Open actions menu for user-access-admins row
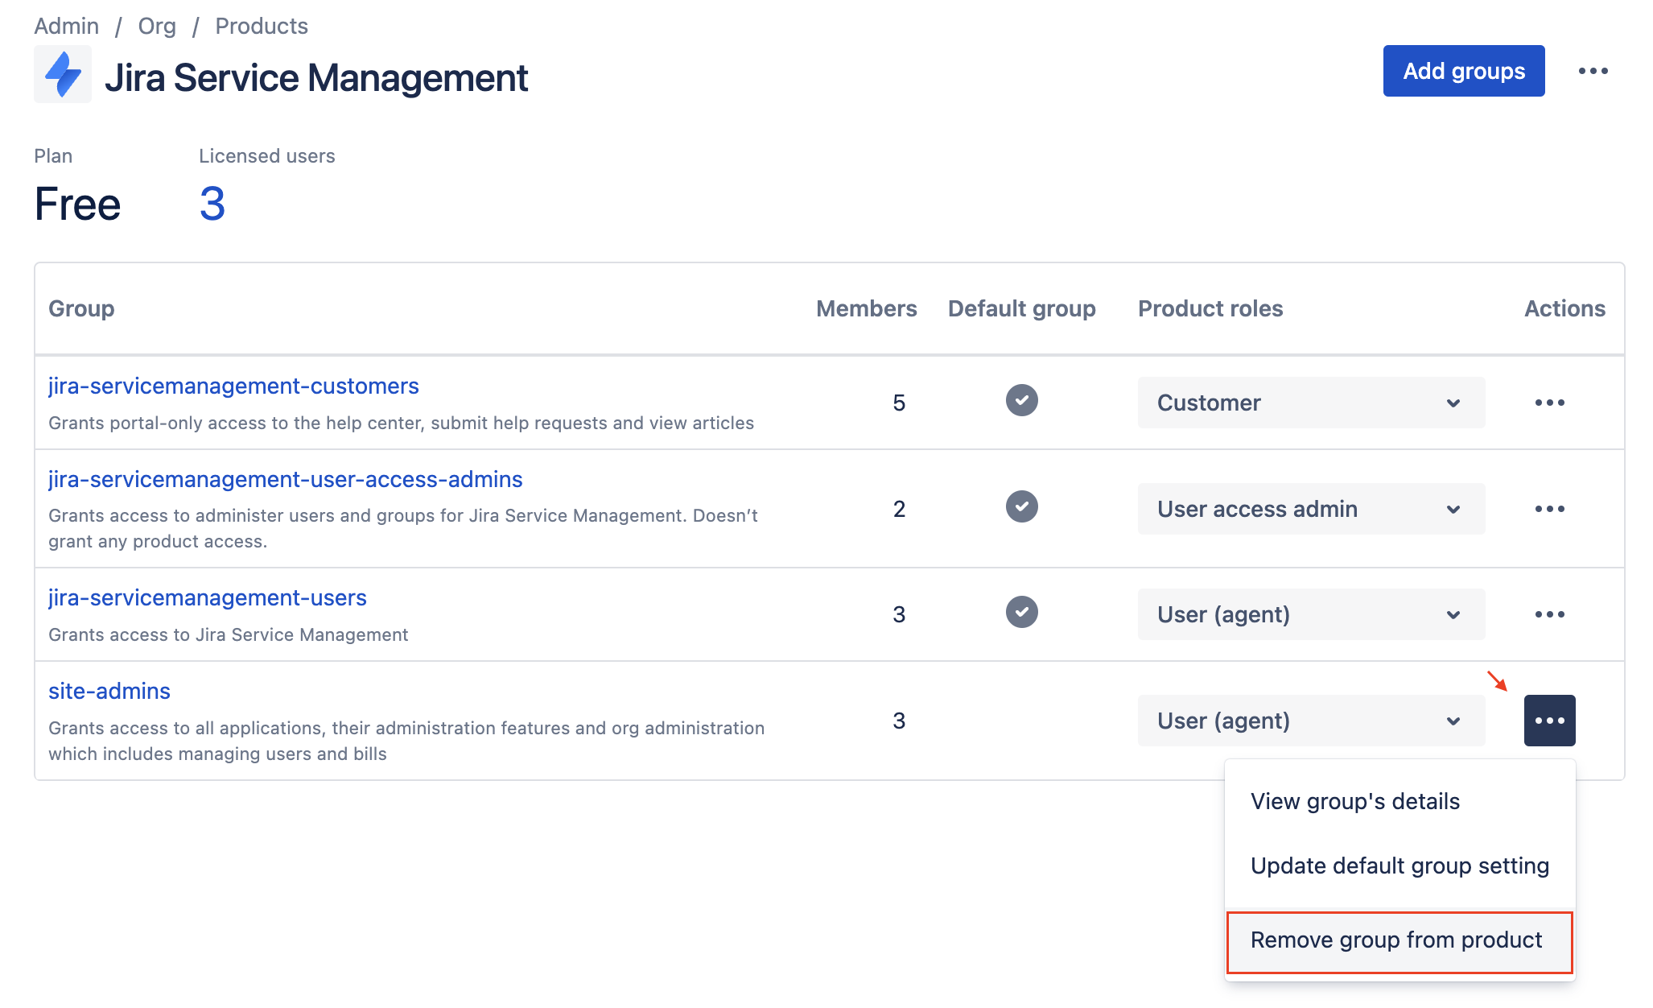The height and width of the screenshot is (1008, 1653). 1549,509
